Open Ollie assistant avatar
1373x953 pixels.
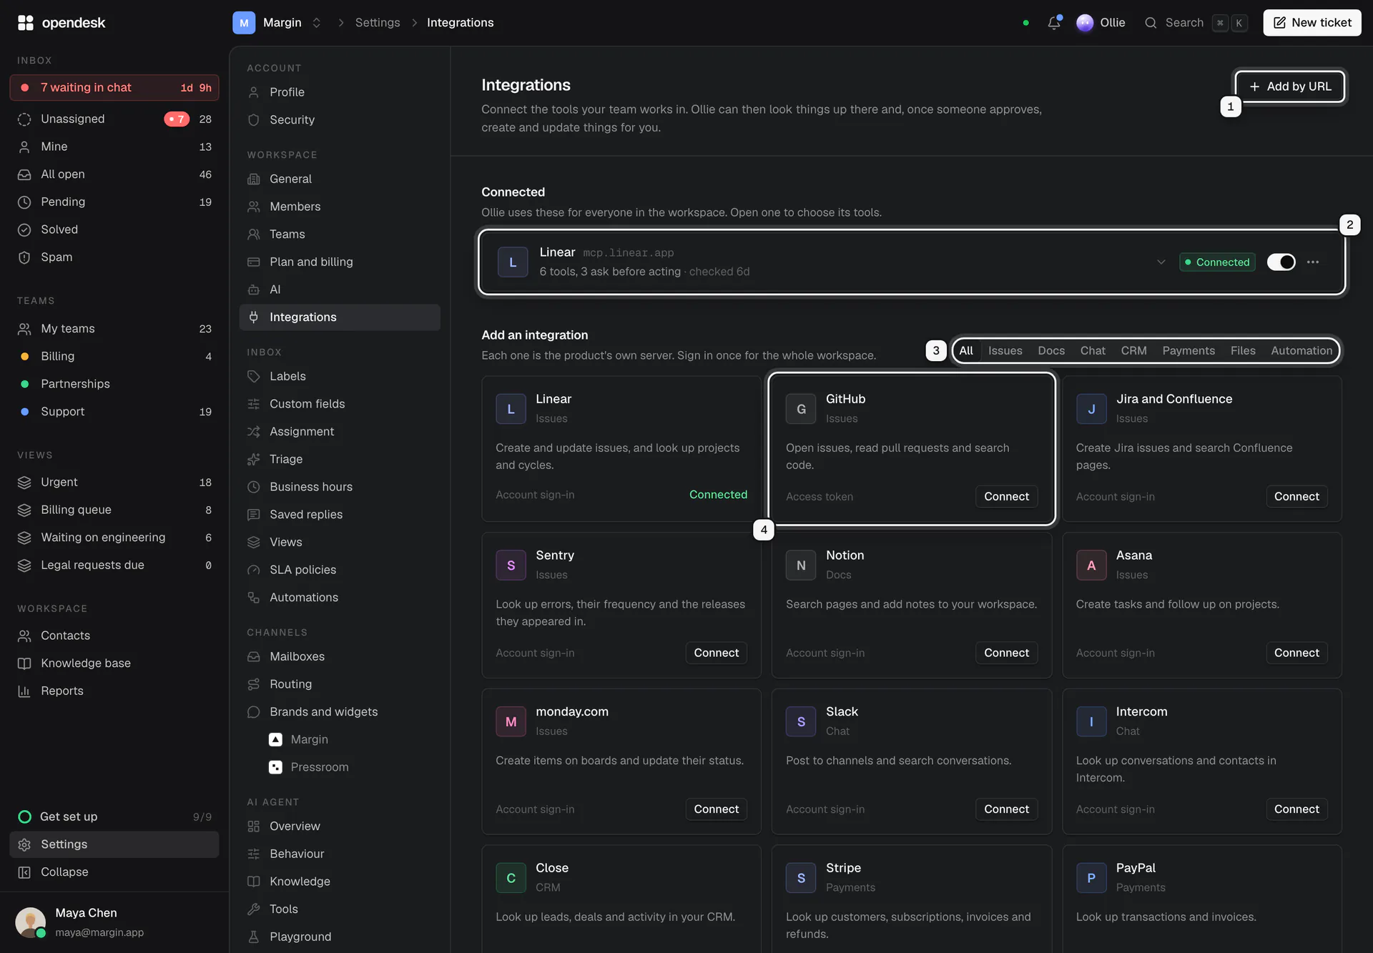(x=1085, y=23)
